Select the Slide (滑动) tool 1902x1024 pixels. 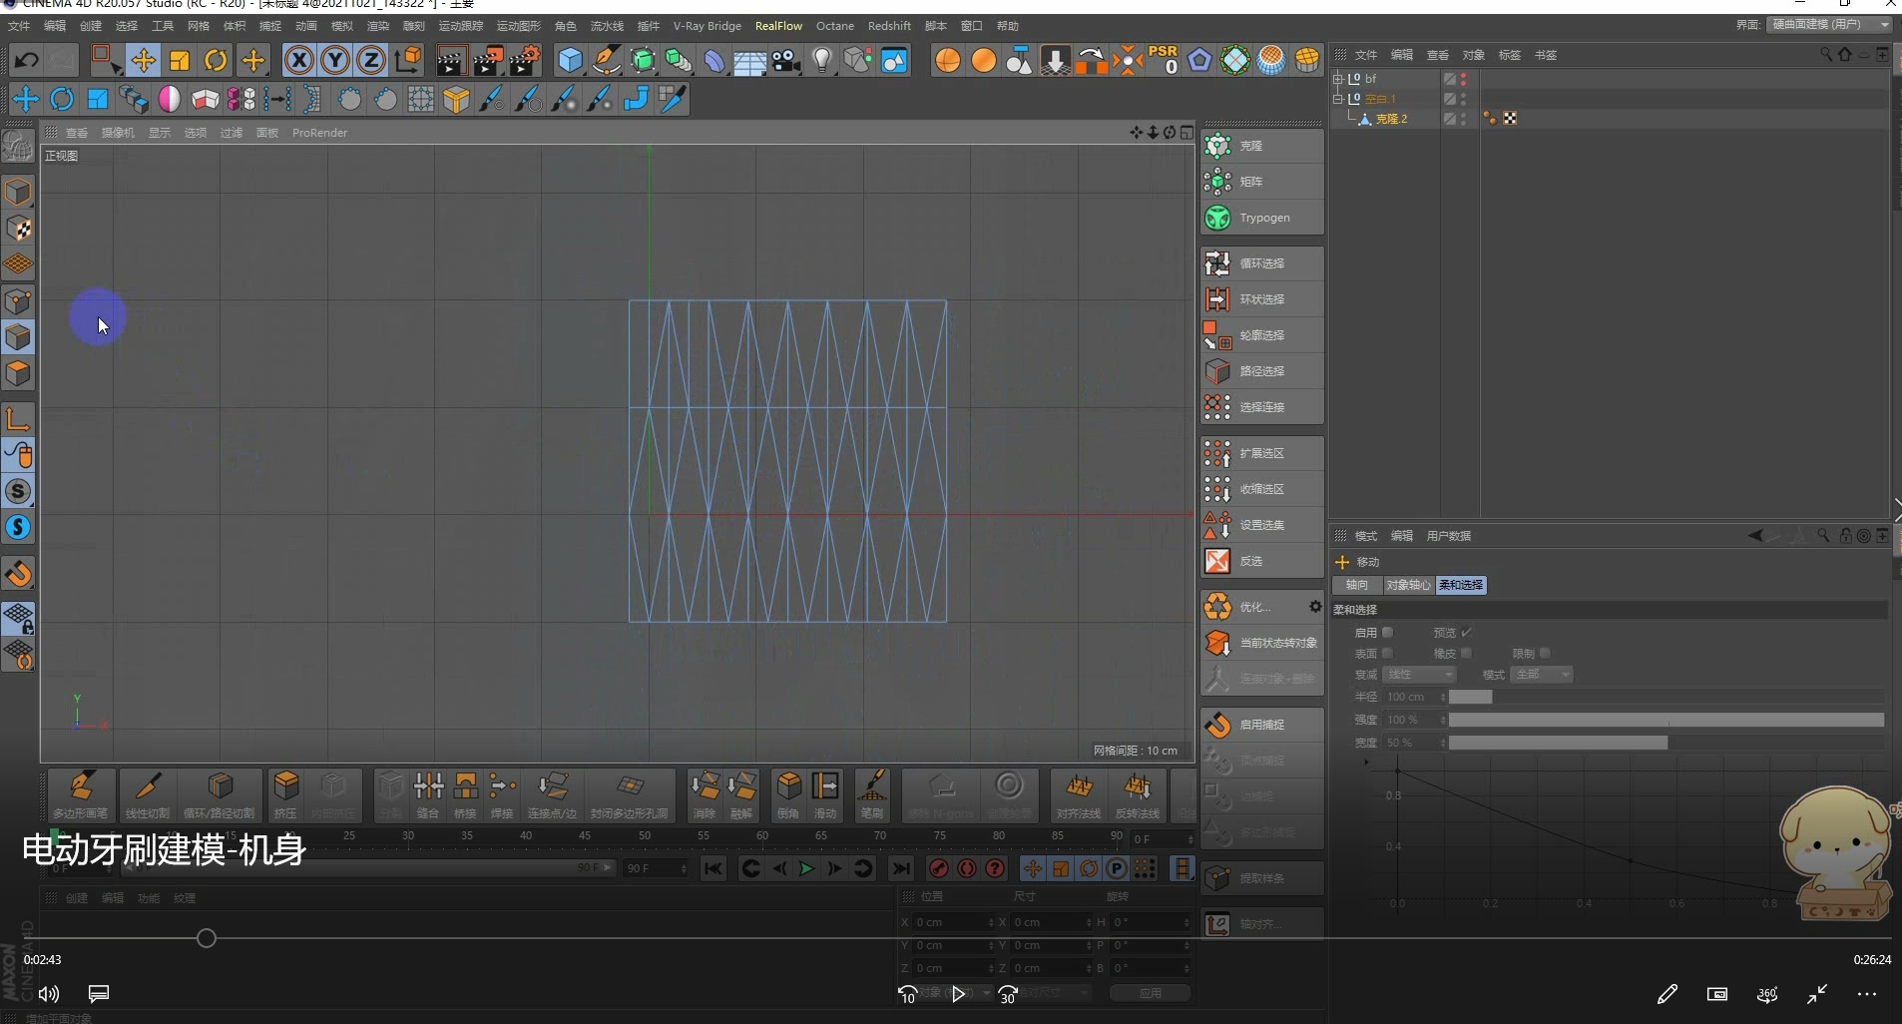[825, 794]
